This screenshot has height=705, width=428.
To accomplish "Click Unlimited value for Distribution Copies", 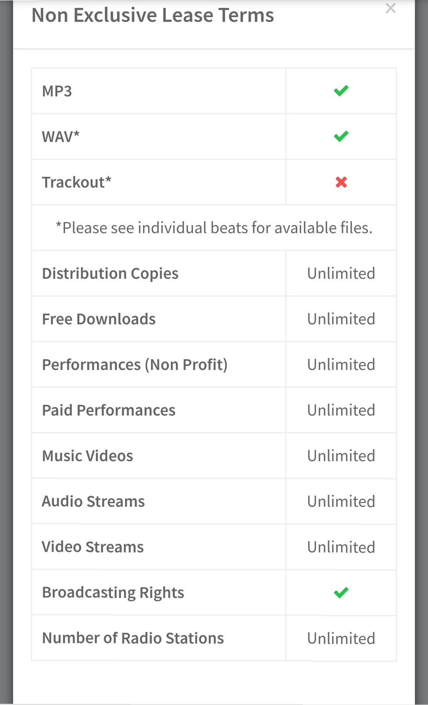I will point(341,274).
